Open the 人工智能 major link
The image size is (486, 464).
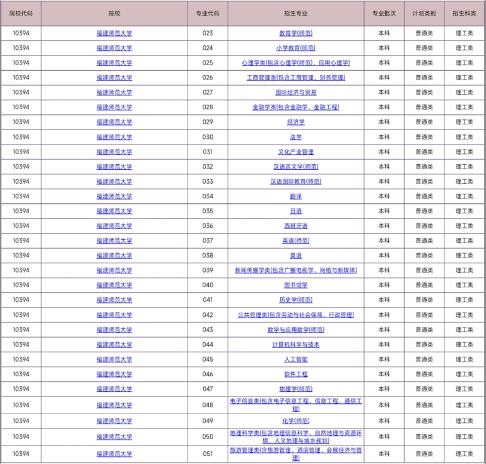coord(295,359)
